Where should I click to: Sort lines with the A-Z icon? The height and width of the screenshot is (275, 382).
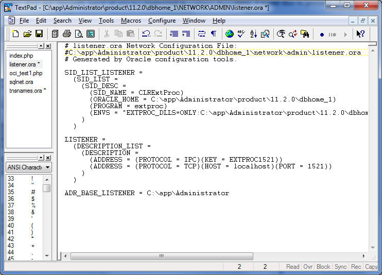pos(253,33)
